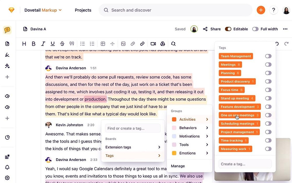Click the orange Activities color swatch

pos(174,119)
